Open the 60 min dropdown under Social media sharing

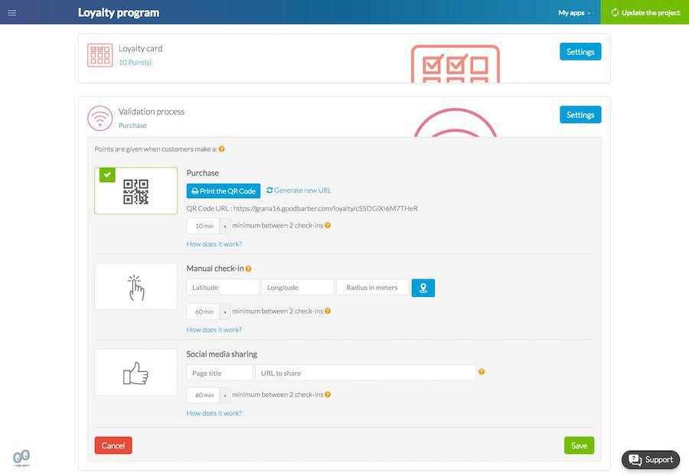208,395
